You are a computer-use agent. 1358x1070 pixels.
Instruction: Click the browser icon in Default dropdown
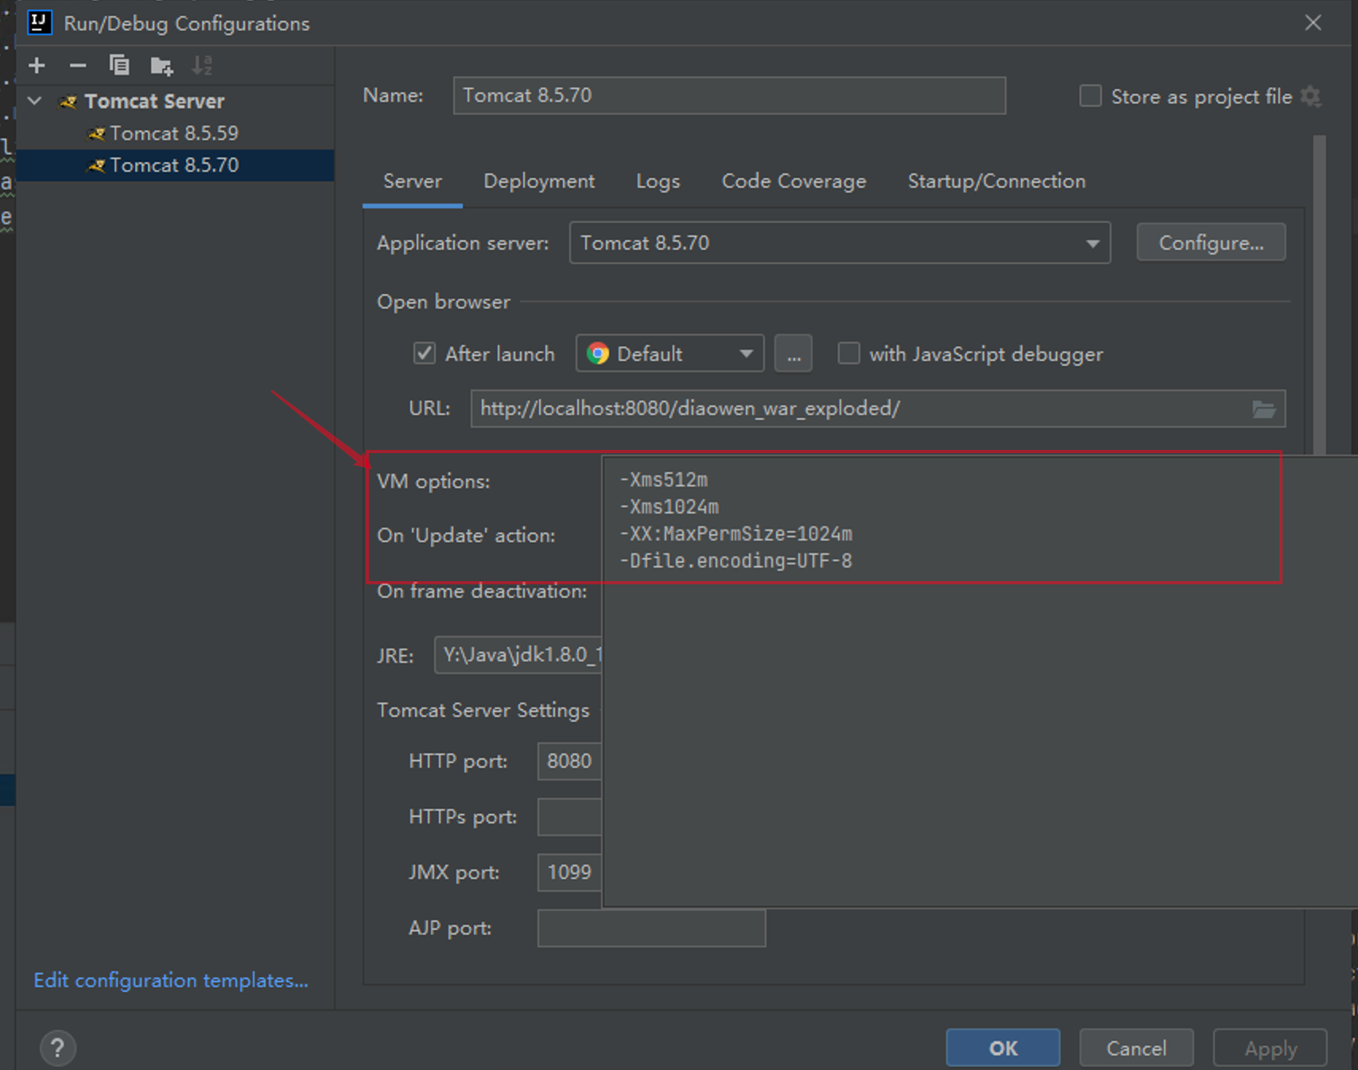pyautogui.click(x=599, y=353)
